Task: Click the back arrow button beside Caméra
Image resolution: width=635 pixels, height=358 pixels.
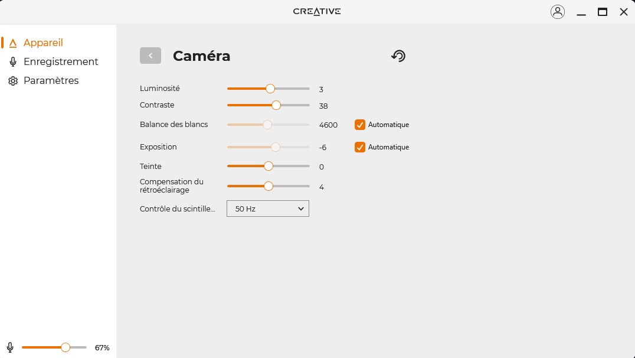Action: (150, 56)
